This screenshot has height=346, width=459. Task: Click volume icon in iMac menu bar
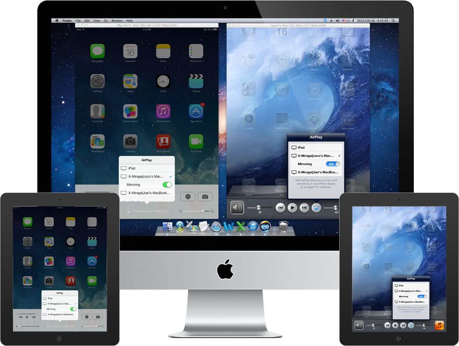click(x=337, y=21)
